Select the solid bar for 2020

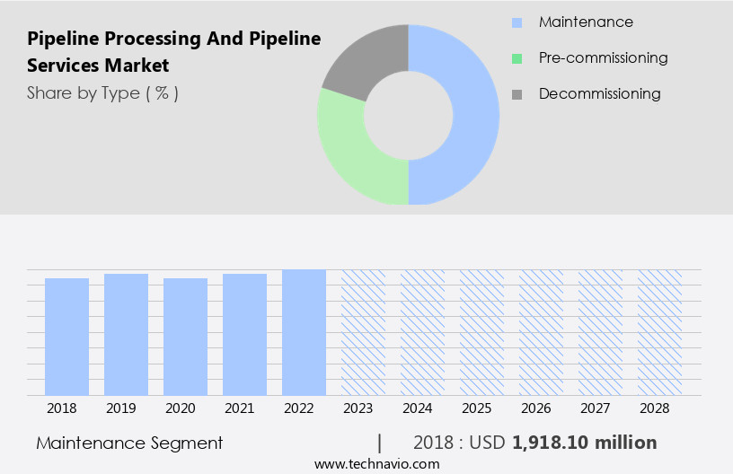(x=186, y=337)
